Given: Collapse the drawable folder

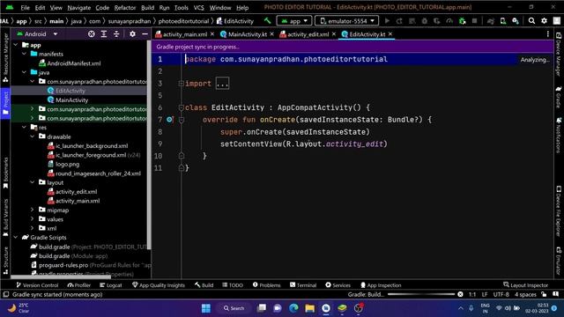Looking at the screenshot, I should click(32, 136).
